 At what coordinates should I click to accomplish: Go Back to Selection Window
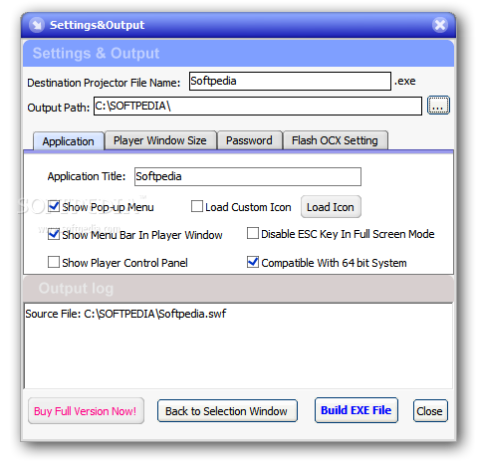[x=227, y=411]
